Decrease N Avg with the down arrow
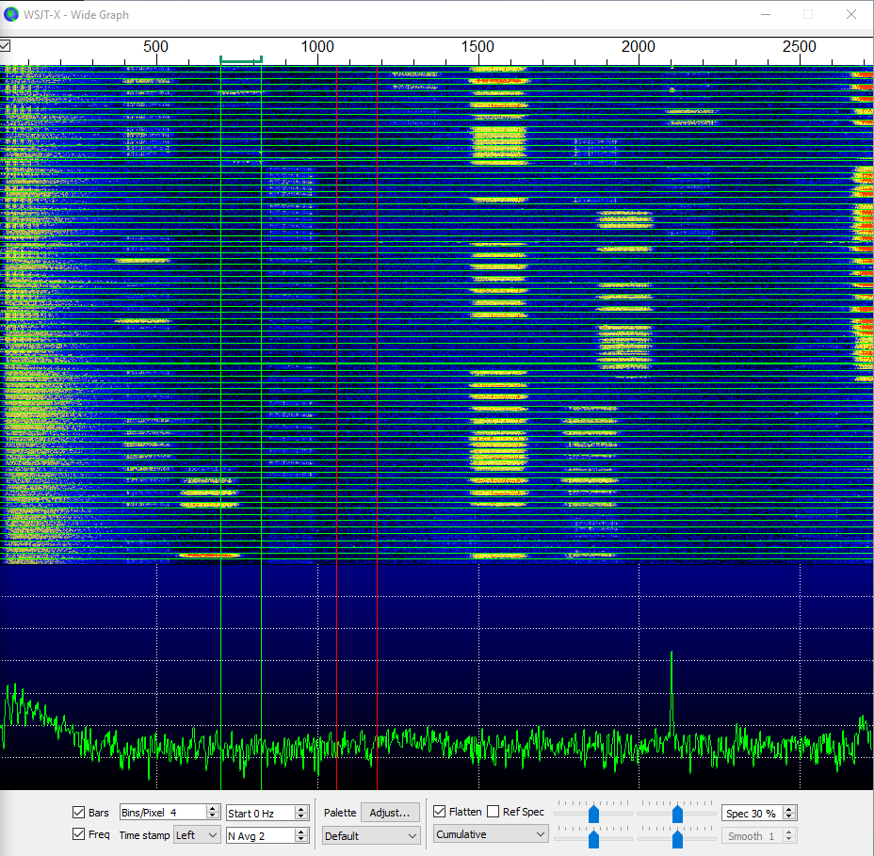Viewport: 874px width, 856px height. click(x=301, y=839)
